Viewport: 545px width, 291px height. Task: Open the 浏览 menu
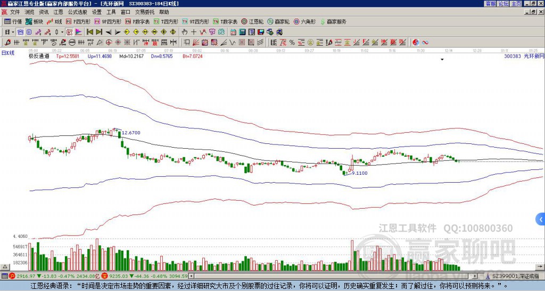pos(30,12)
